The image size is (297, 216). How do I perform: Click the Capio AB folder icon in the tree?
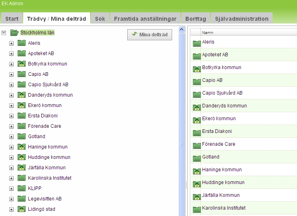[21, 74]
